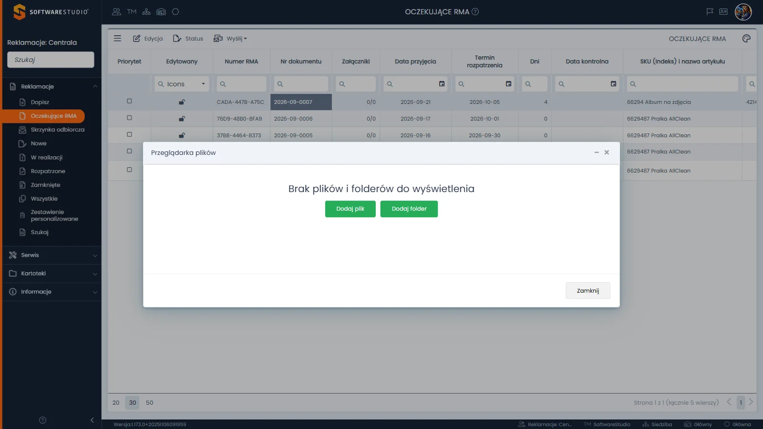Click the flag icon in top right
Screen dimensions: 763x429
click(710, 12)
